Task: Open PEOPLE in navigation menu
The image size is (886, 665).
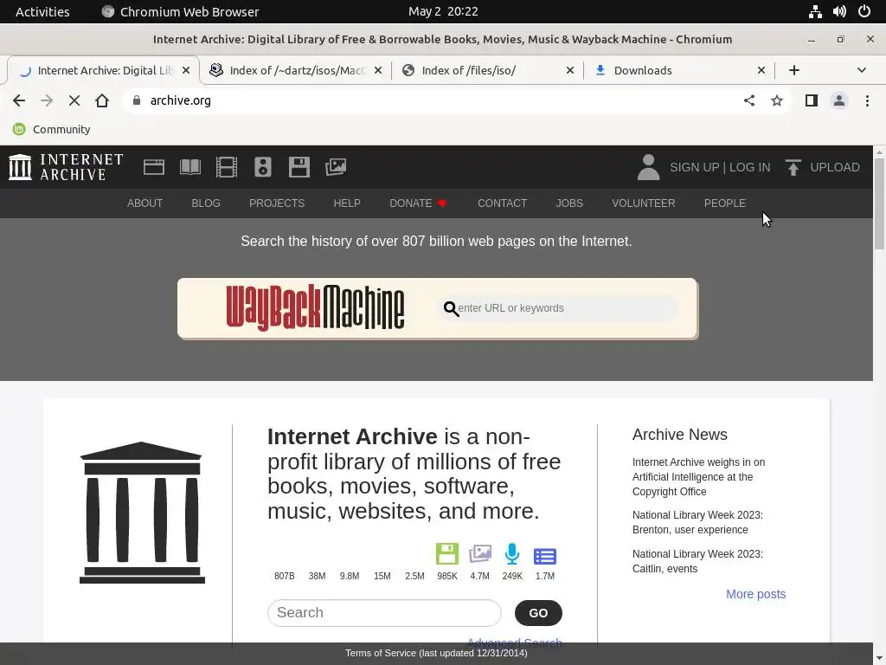Action: click(x=725, y=203)
